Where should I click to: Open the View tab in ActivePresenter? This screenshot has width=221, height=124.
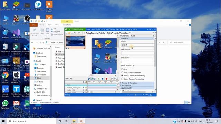pyautogui.click(x=130, y=30)
